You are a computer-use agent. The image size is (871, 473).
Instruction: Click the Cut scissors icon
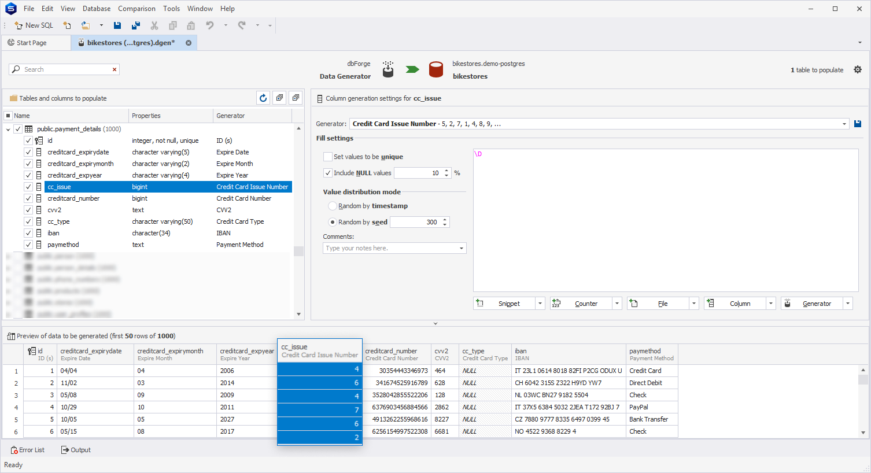(x=154, y=25)
